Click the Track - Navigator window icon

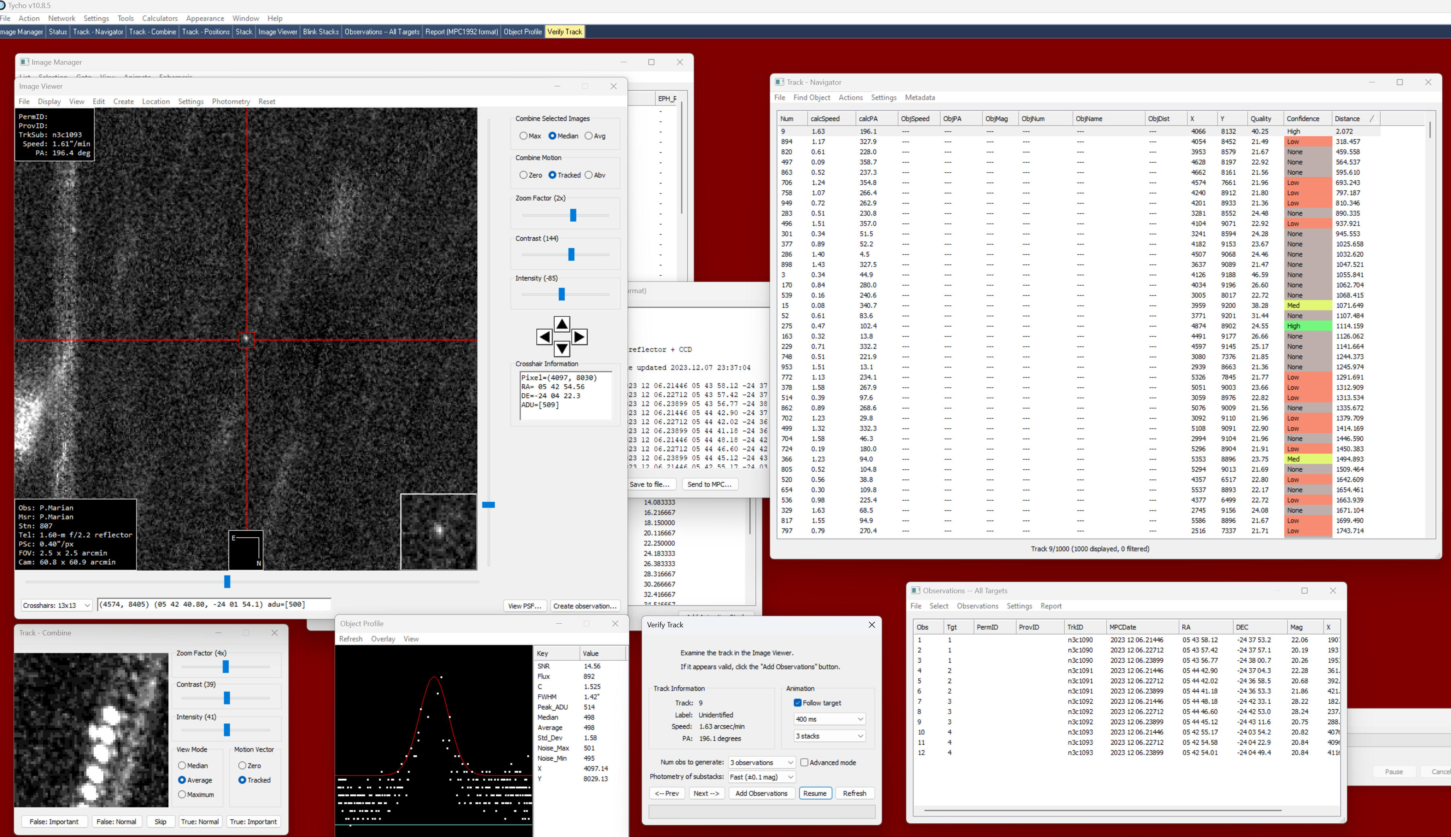click(x=780, y=82)
